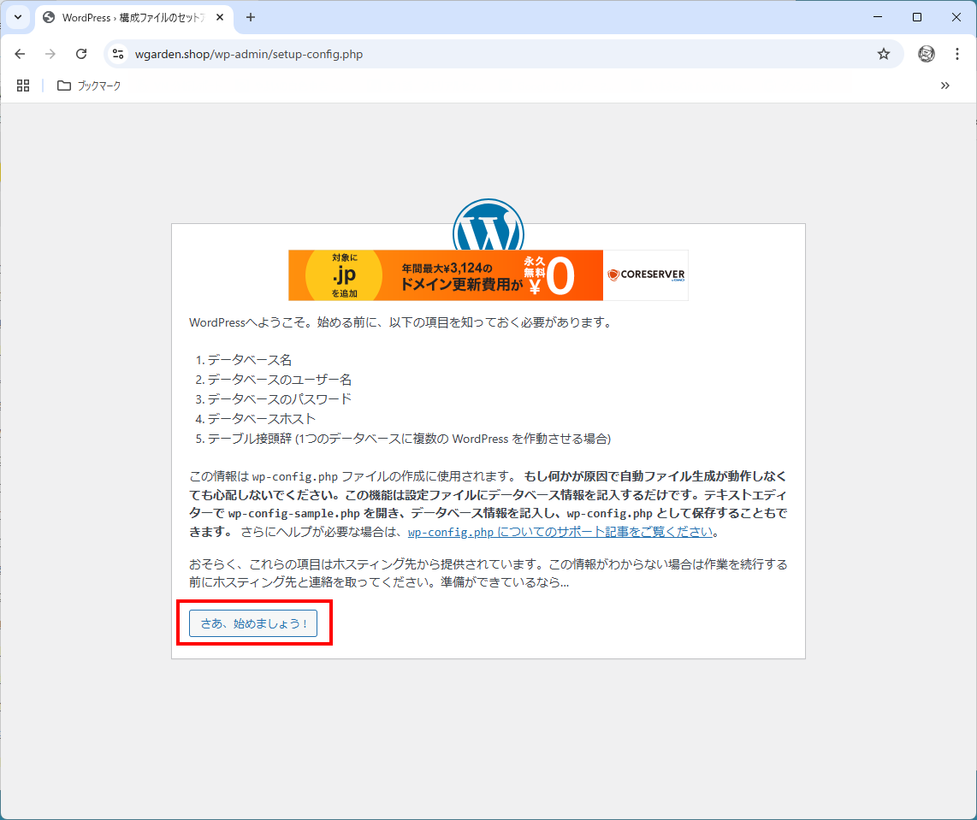This screenshot has width=977, height=820.
Task: Go back to the previous page
Action: [20, 54]
